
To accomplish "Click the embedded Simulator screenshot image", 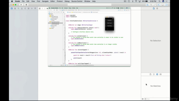I will coord(89,37).
